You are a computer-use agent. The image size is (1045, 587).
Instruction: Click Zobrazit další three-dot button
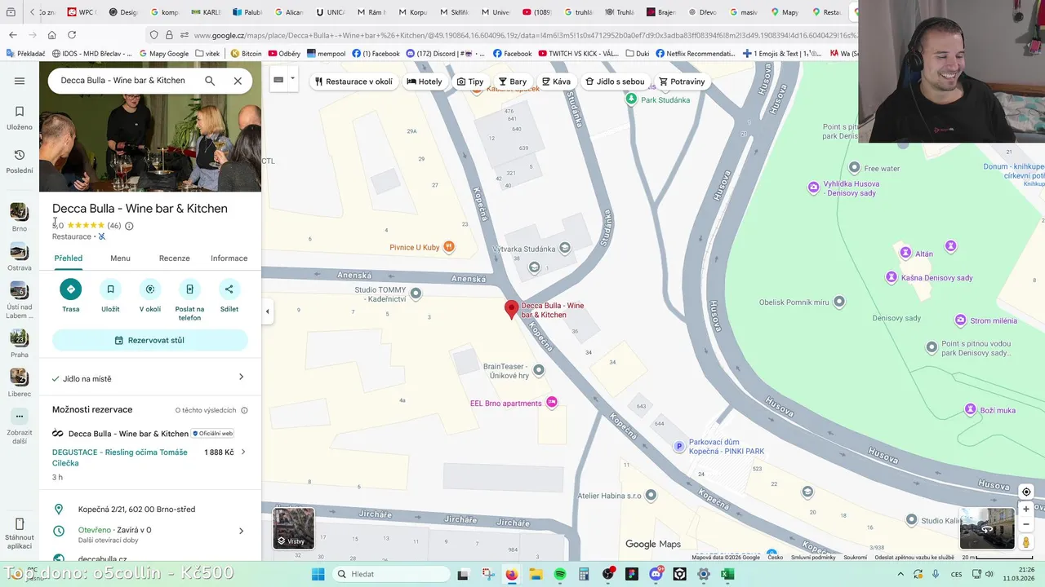pos(20,416)
